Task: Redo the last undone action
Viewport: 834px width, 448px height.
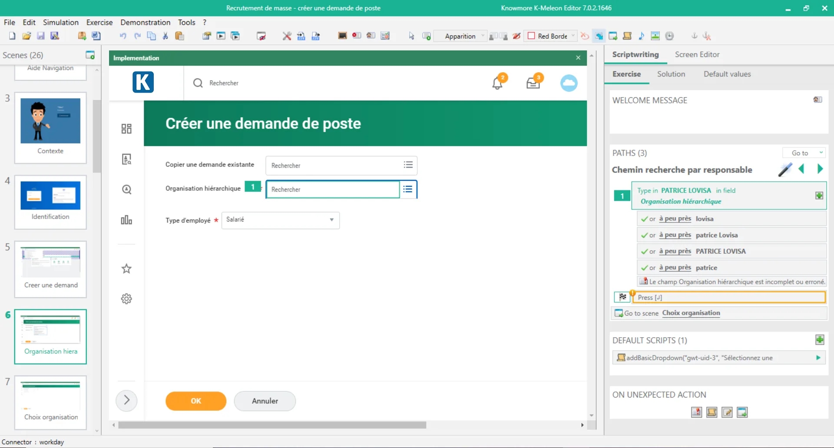Action: tap(137, 36)
